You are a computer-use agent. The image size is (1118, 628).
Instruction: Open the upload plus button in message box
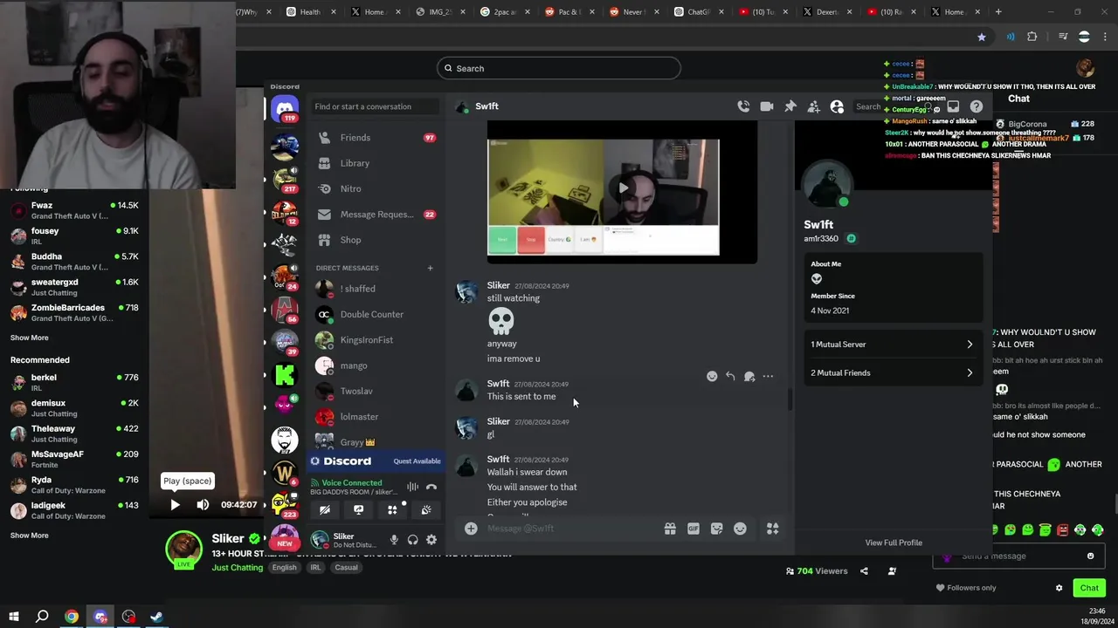(471, 529)
